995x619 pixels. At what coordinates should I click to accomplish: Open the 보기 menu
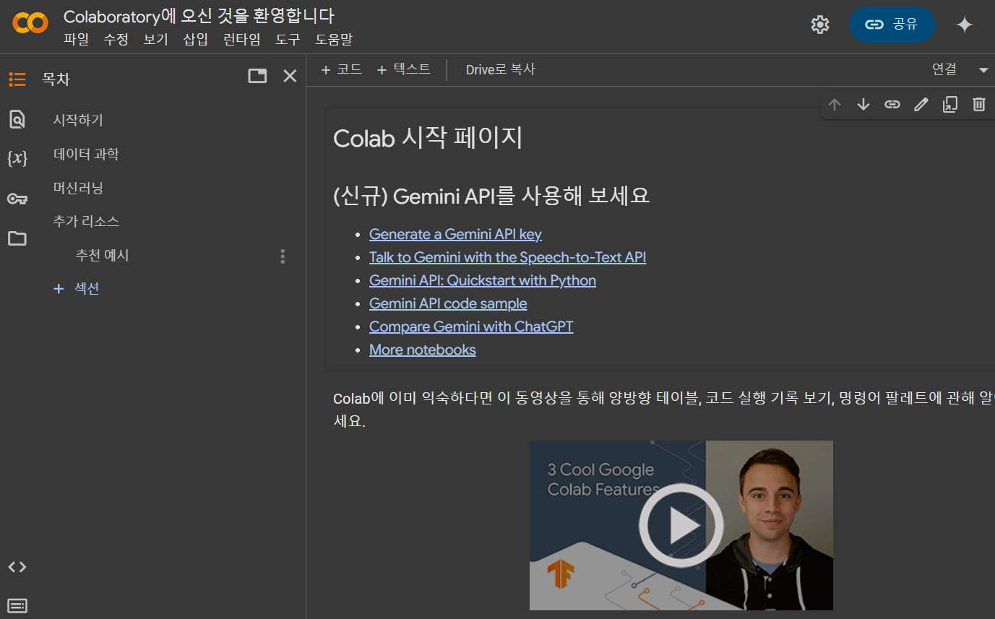[x=155, y=40]
